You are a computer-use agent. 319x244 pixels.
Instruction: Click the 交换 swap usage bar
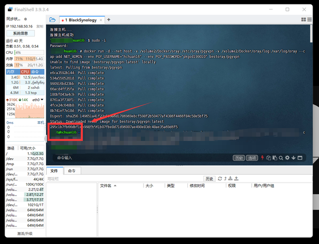click(x=29, y=65)
